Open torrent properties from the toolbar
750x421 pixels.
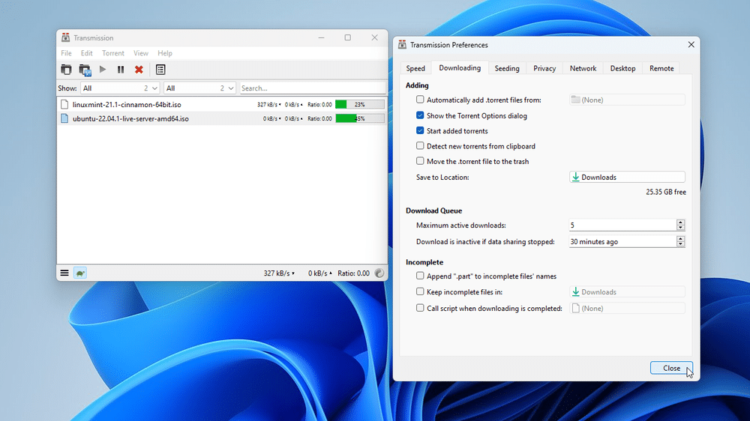[x=160, y=70]
